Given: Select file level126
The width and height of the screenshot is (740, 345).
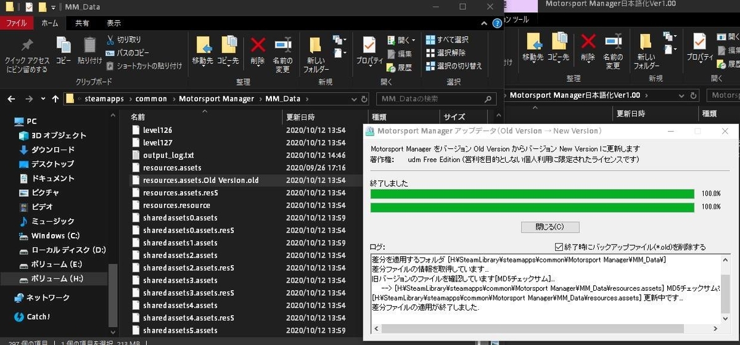Looking at the screenshot, I should (157, 130).
